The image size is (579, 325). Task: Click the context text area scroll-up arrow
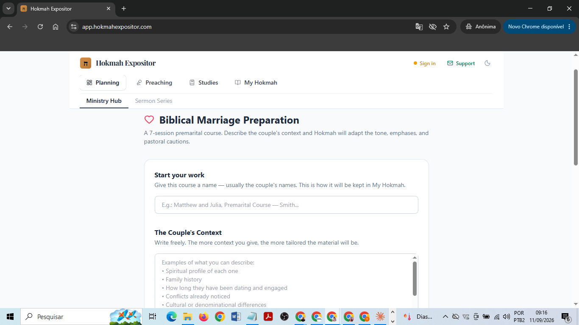click(415, 257)
